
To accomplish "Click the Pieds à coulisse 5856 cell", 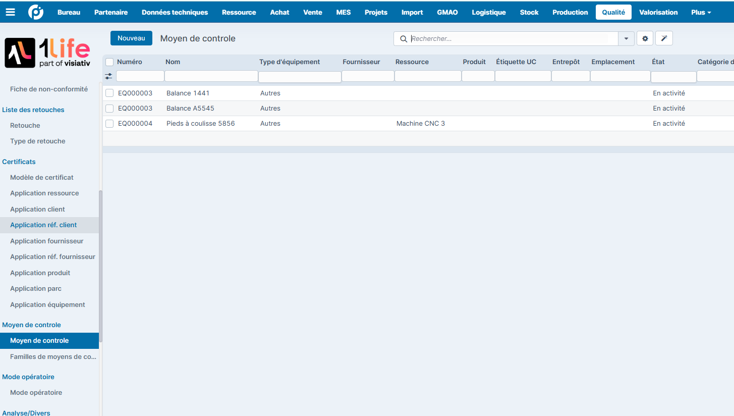I will pyautogui.click(x=201, y=123).
